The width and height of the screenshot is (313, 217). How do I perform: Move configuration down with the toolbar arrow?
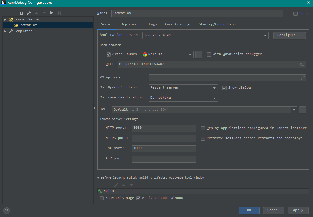[44, 13]
